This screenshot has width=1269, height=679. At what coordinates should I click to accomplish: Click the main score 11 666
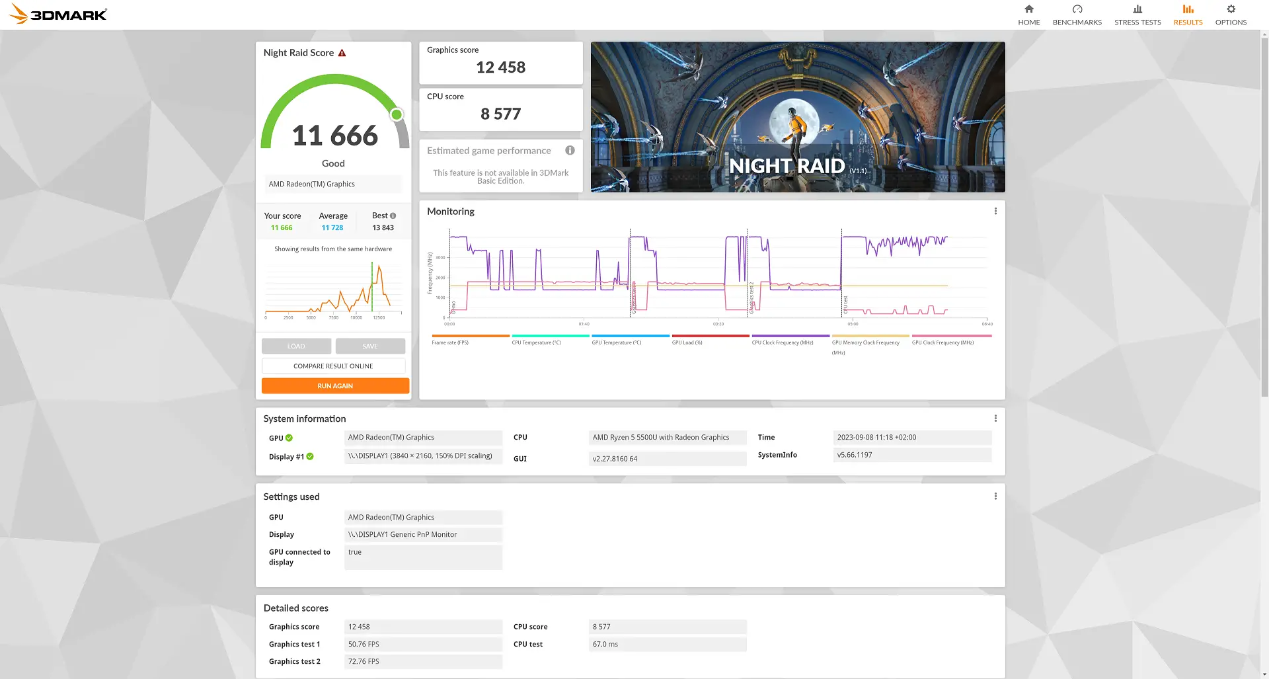pos(334,136)
